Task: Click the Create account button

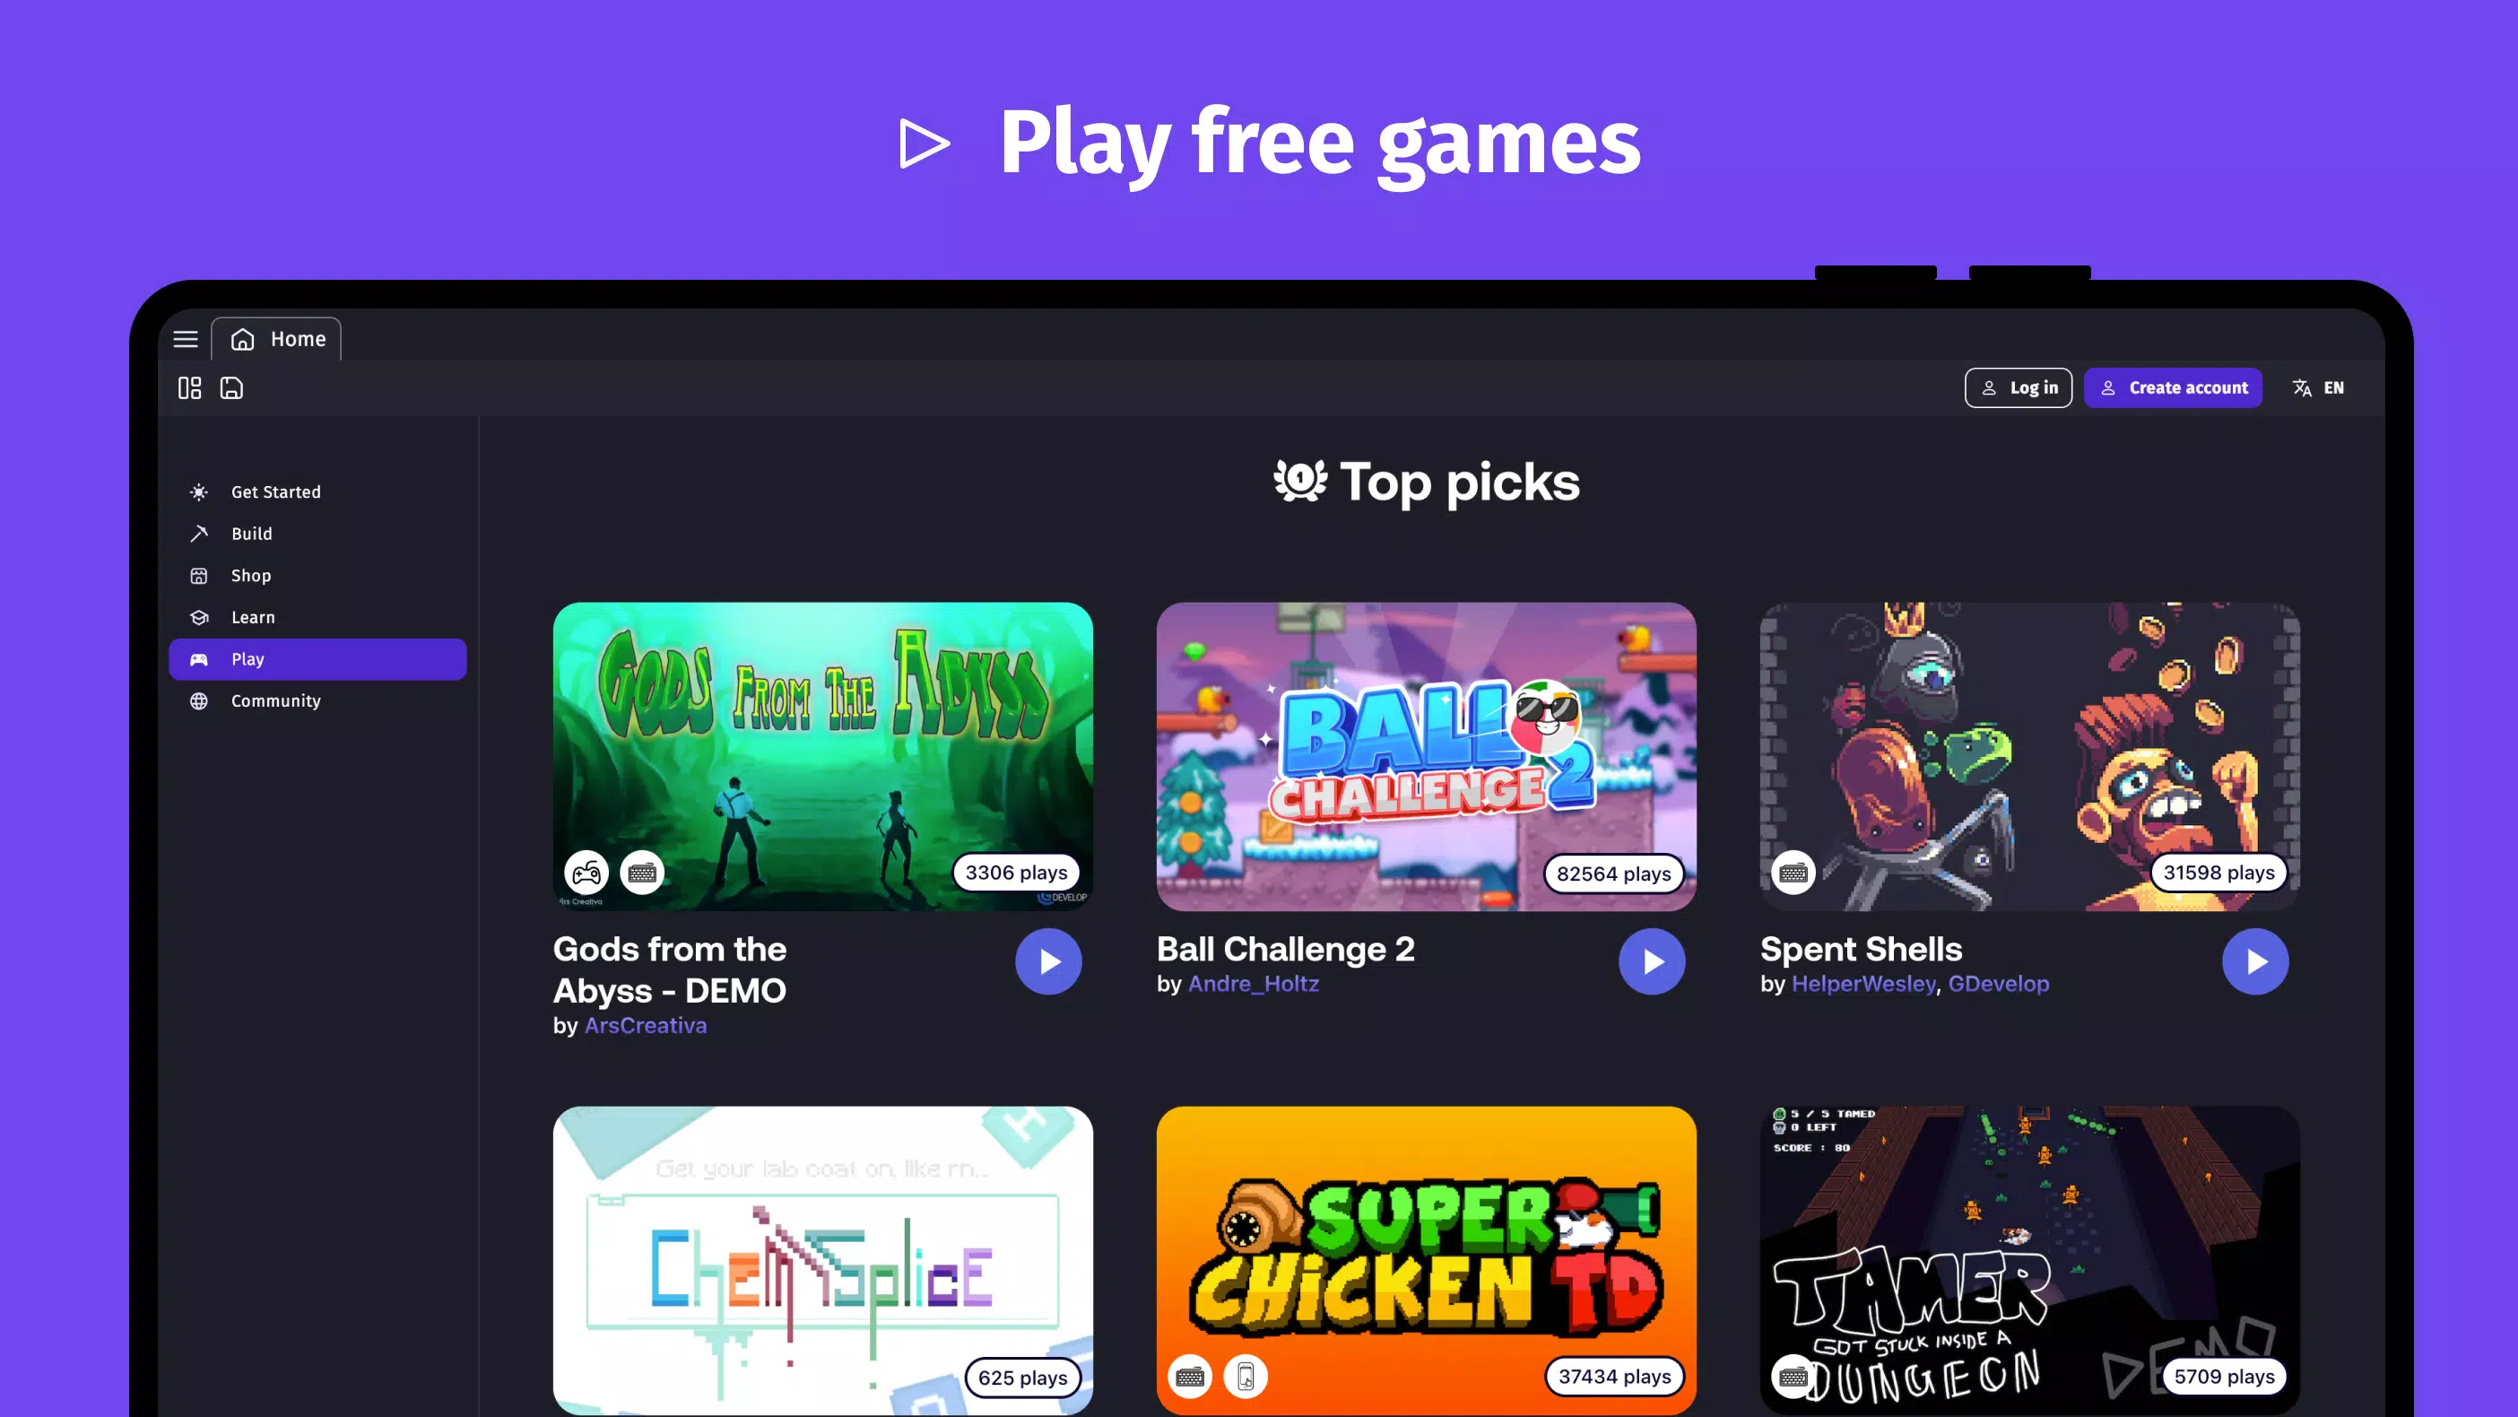Action: (2174, 387)
